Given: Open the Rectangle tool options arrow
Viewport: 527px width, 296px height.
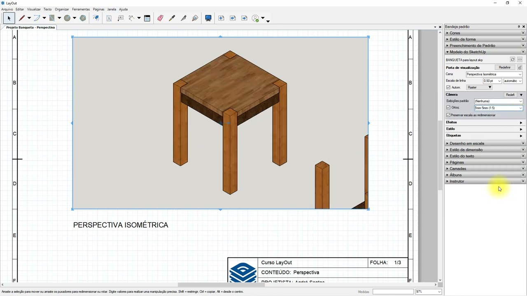Looking at the screenshot, I should click(x=59, y=18).
